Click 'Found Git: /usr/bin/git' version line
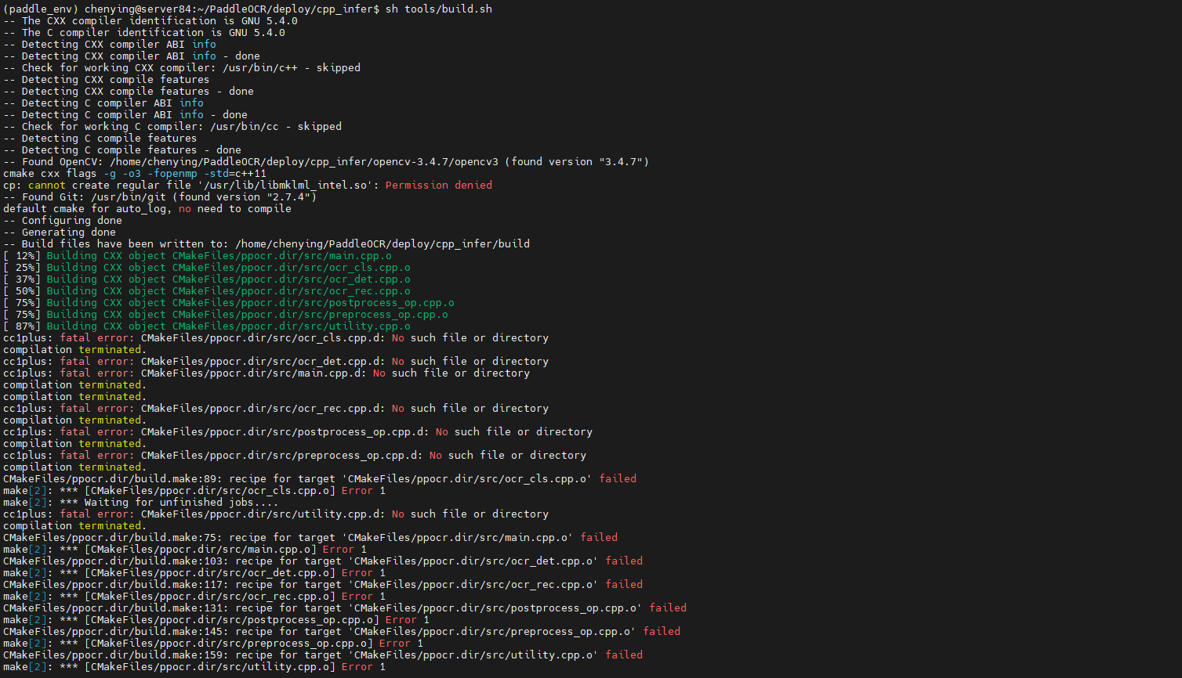This screenshot has width=1182, height=678. point(160,197)
